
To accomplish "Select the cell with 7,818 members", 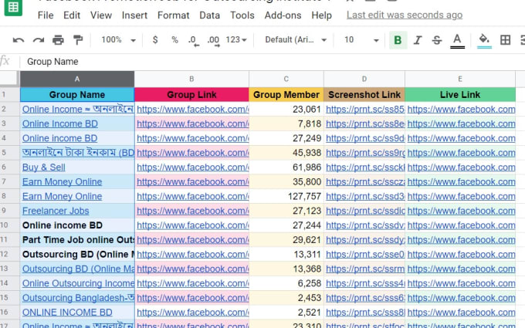I will pyautogui.click(x=286, y=123).
